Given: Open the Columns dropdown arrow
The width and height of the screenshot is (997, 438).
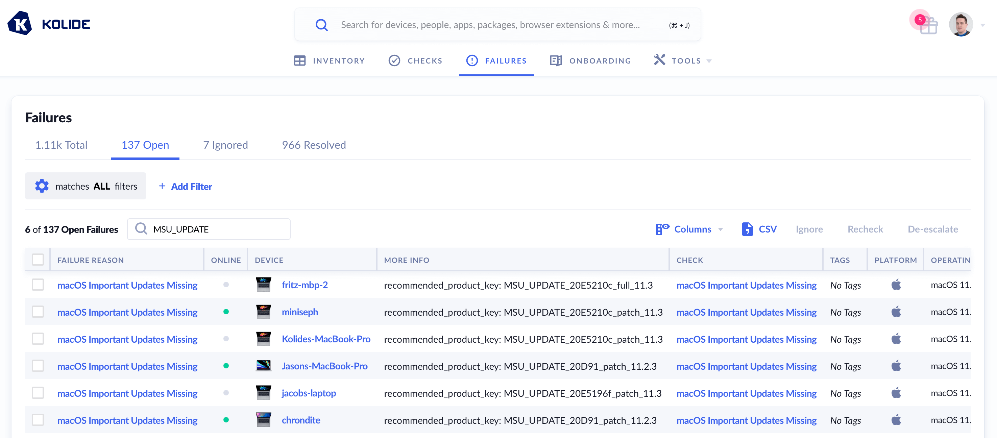Looking at the screenshot, I should click(x=721, y=229).
